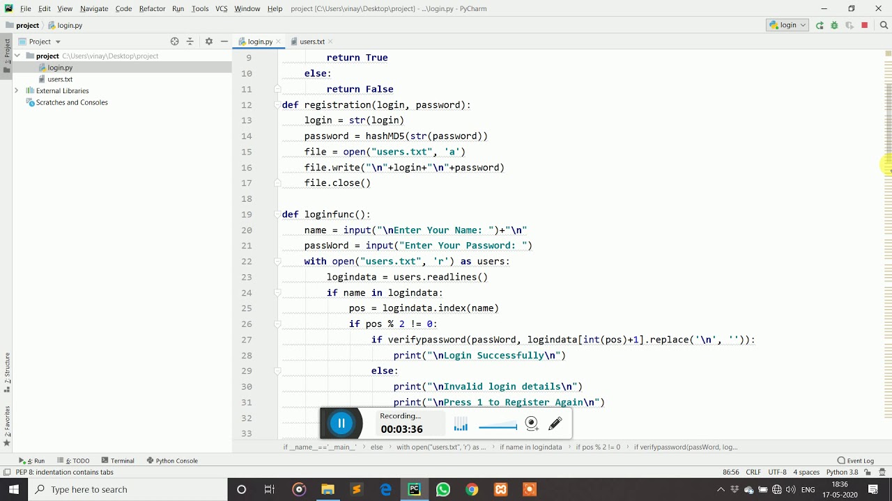Open Google Chrome from taskbar
892x501 pixels.
(472, 489)
